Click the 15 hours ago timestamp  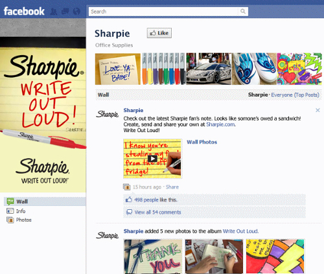[147, 187]
